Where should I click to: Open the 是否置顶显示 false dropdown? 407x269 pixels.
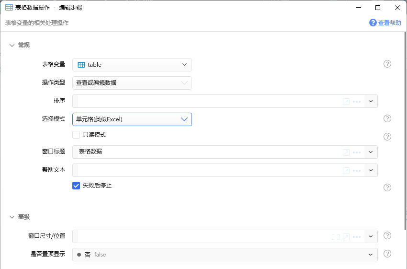coord(225,255)
